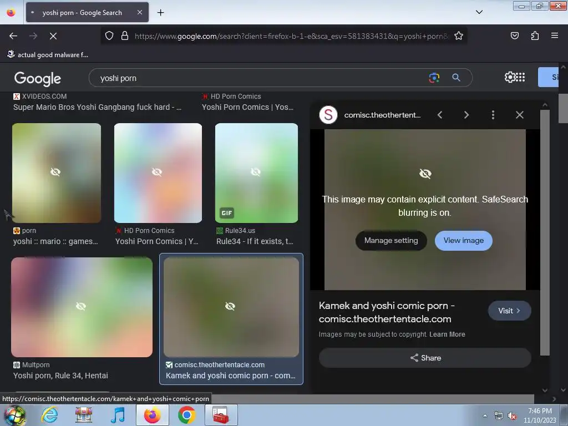Viewport: 568px width, 426px height.
Task: Click the large blurred preview image
Action: 425,209
